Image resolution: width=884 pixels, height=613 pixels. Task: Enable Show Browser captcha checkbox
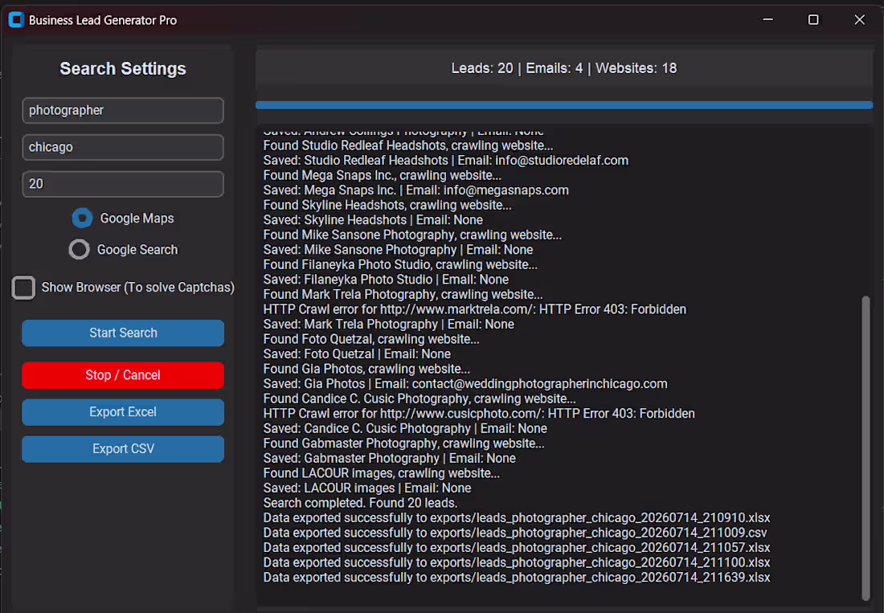click(23, 288)
